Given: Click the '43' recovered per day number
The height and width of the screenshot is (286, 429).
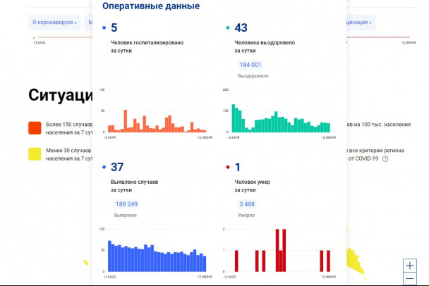Looking at the screenshot, I should click(241, 28).
